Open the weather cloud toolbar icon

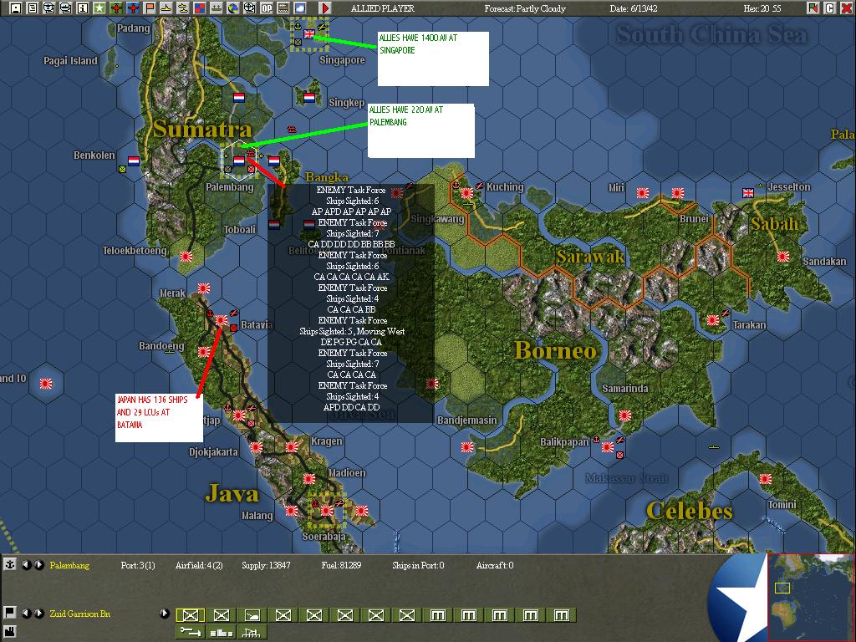point(300,8)
